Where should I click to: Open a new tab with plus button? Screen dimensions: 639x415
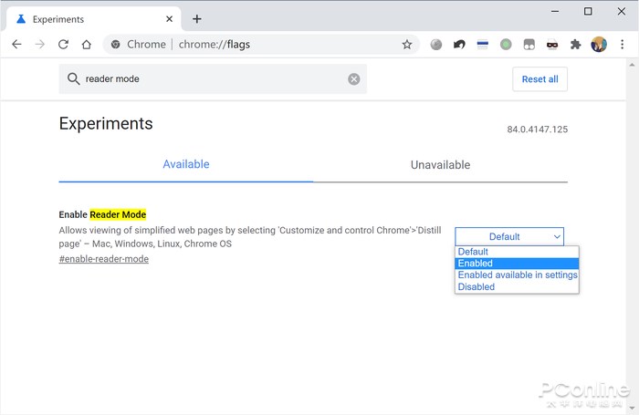(197, 19)
